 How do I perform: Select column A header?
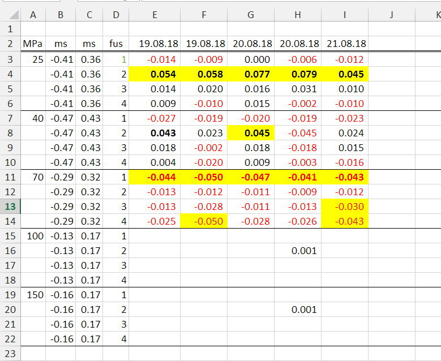click(33, 16)
